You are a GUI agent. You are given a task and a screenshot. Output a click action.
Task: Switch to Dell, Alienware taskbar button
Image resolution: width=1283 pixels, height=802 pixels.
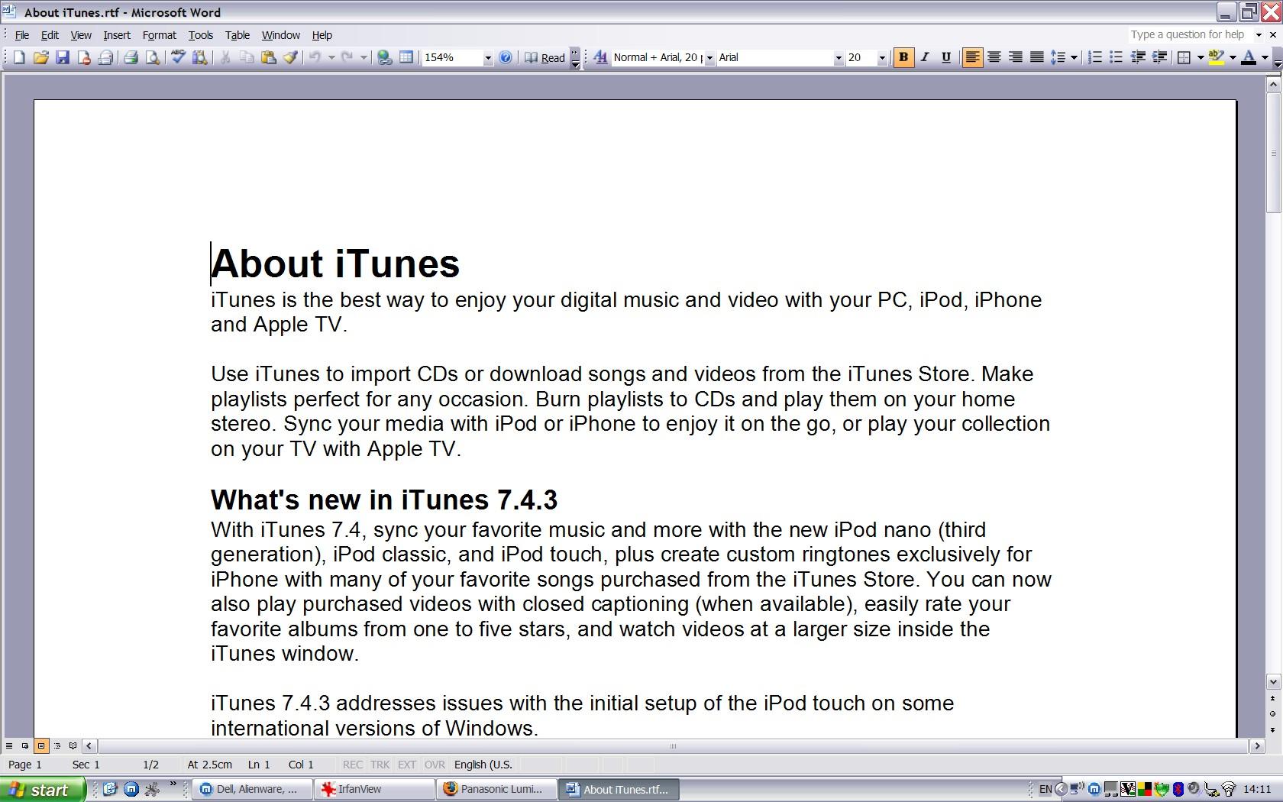pyautogui.click(x=253, y=790)
